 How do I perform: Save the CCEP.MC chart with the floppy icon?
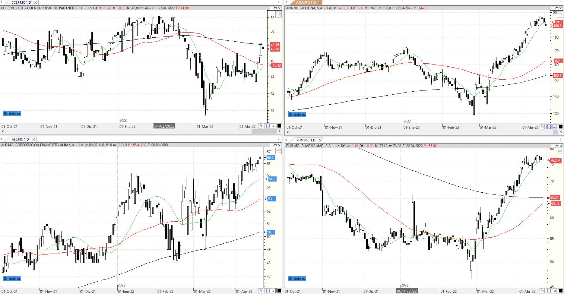tap(268, 126)
